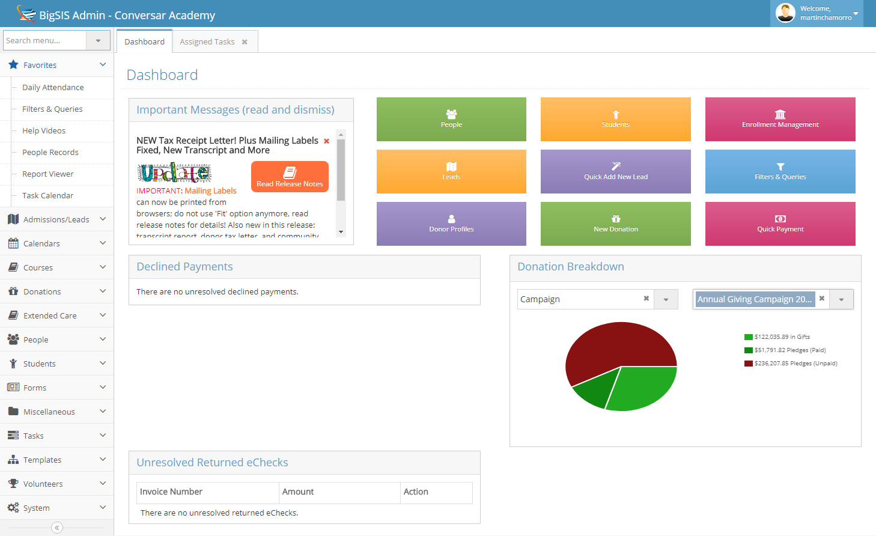Click the Pledges (Paid) legend swatch
Viewport: 876px width, 536px height.
click(x=749, y=350)
